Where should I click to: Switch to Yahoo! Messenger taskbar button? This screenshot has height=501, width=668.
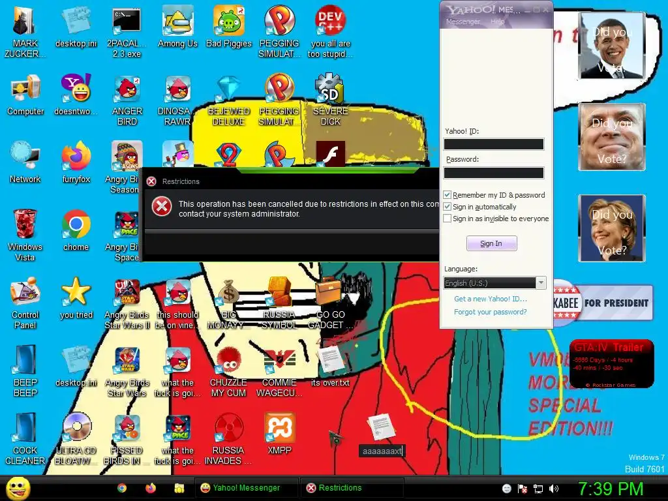[247, 488]
